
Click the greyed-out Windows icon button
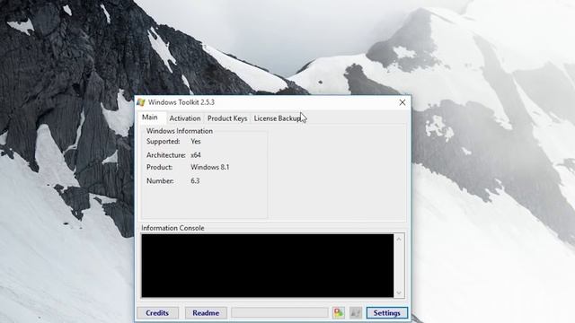click(x=356, y=313)
